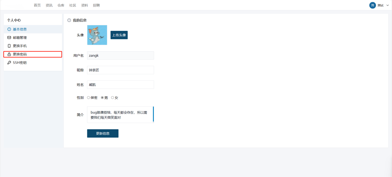Click the lock icon for 更换密码
The height and width of the screenshot is (177, 392).
click(9, 55)
